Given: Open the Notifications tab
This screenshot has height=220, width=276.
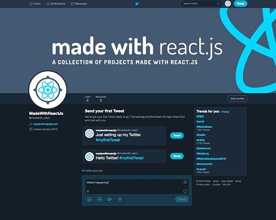Looking at the screenshot, I should [x=56, y=3].
